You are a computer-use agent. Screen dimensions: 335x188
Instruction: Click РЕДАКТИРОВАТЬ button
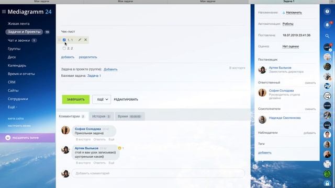pyautogui.click(x=126, y=99)
